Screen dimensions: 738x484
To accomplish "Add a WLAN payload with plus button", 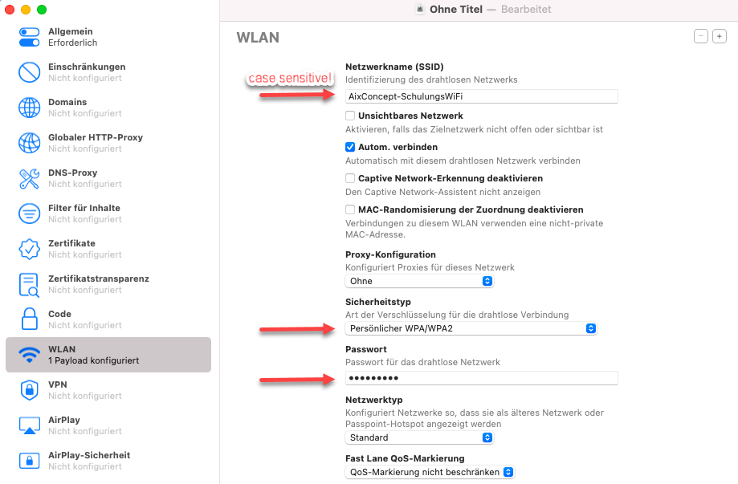I will [x=720, y=36].
